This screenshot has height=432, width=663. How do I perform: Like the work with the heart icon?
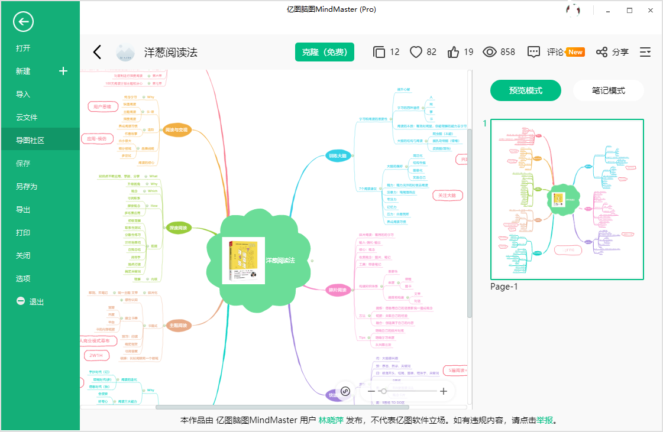click(x=416, y=52)
